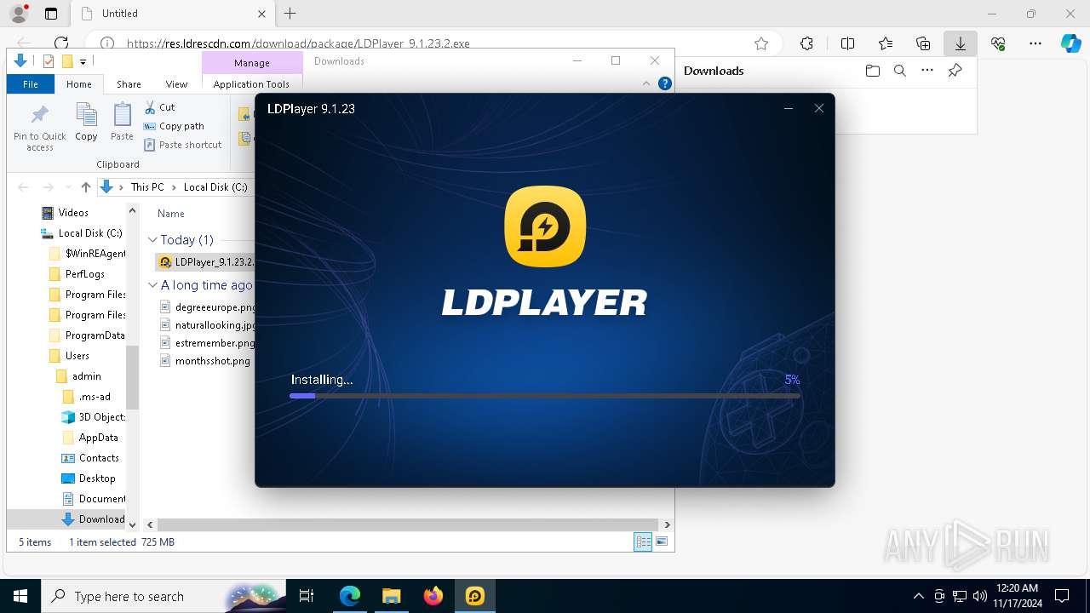Go up one folder level arrow
This screenshot has width=1090, height=613.
pos(85,187)
